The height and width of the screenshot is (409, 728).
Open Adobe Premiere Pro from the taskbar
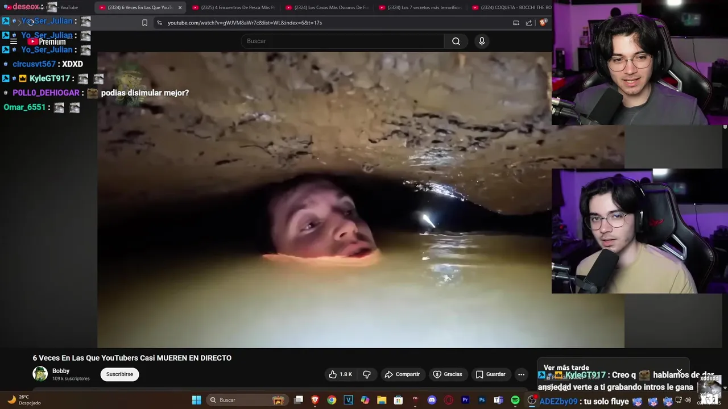pyautogui.click(x=465, y=400)
